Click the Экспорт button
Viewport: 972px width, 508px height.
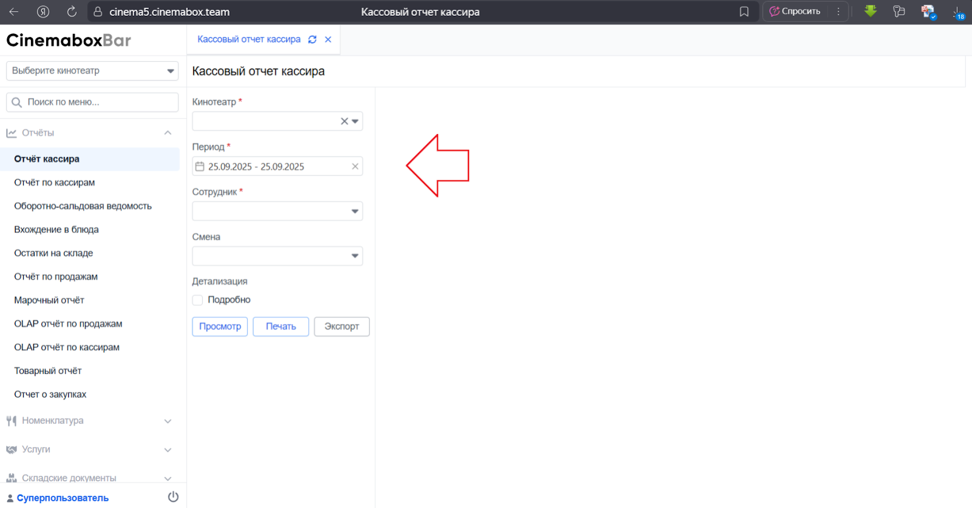pyautogui.click(x=341, y=327)
